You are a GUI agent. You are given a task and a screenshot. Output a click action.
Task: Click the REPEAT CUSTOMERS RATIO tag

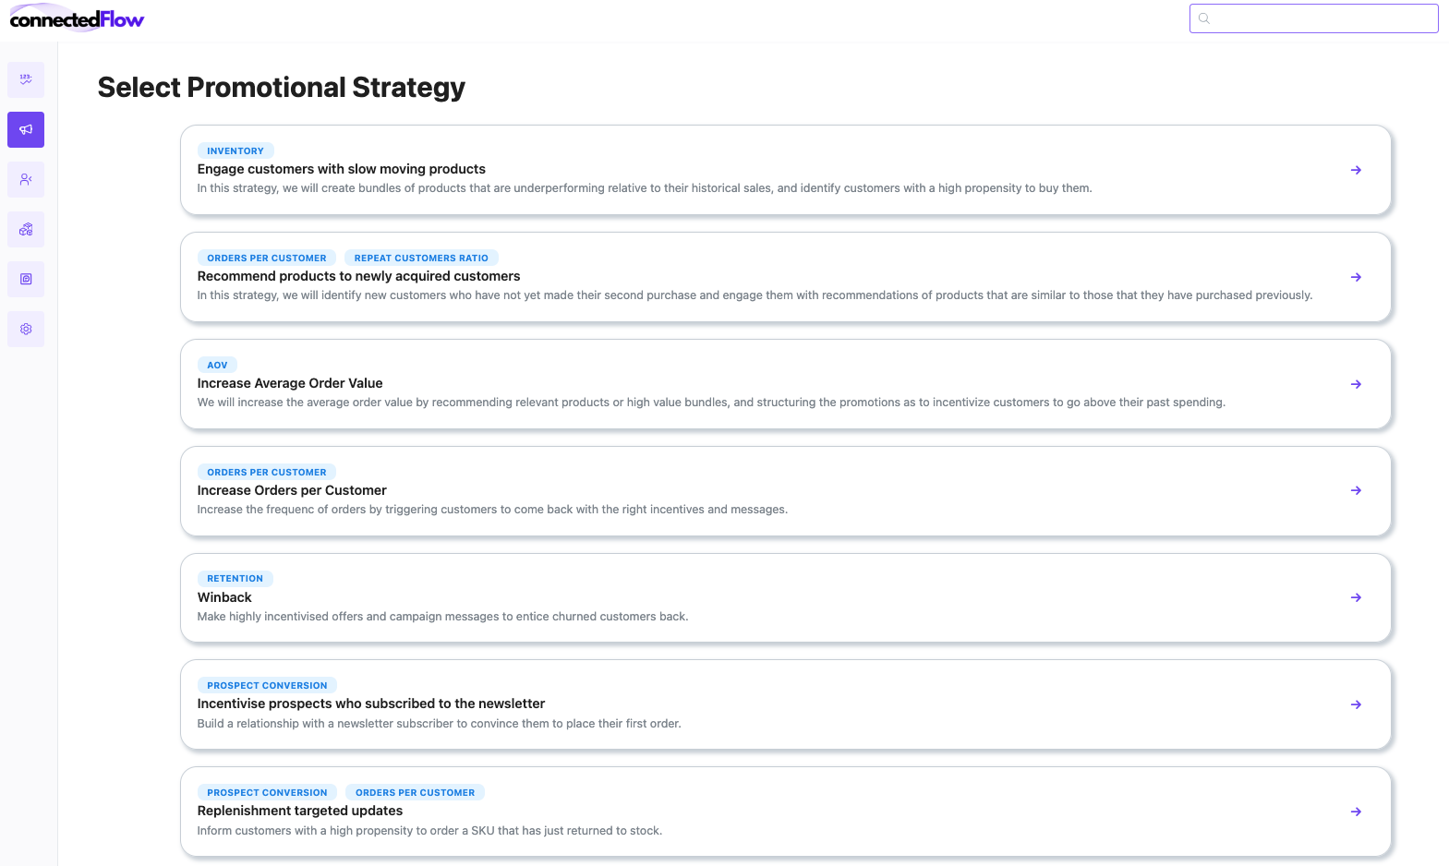pyautogui.click(x=421, y=259)
